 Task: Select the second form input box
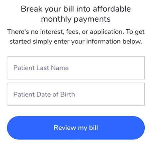(76, 94)
